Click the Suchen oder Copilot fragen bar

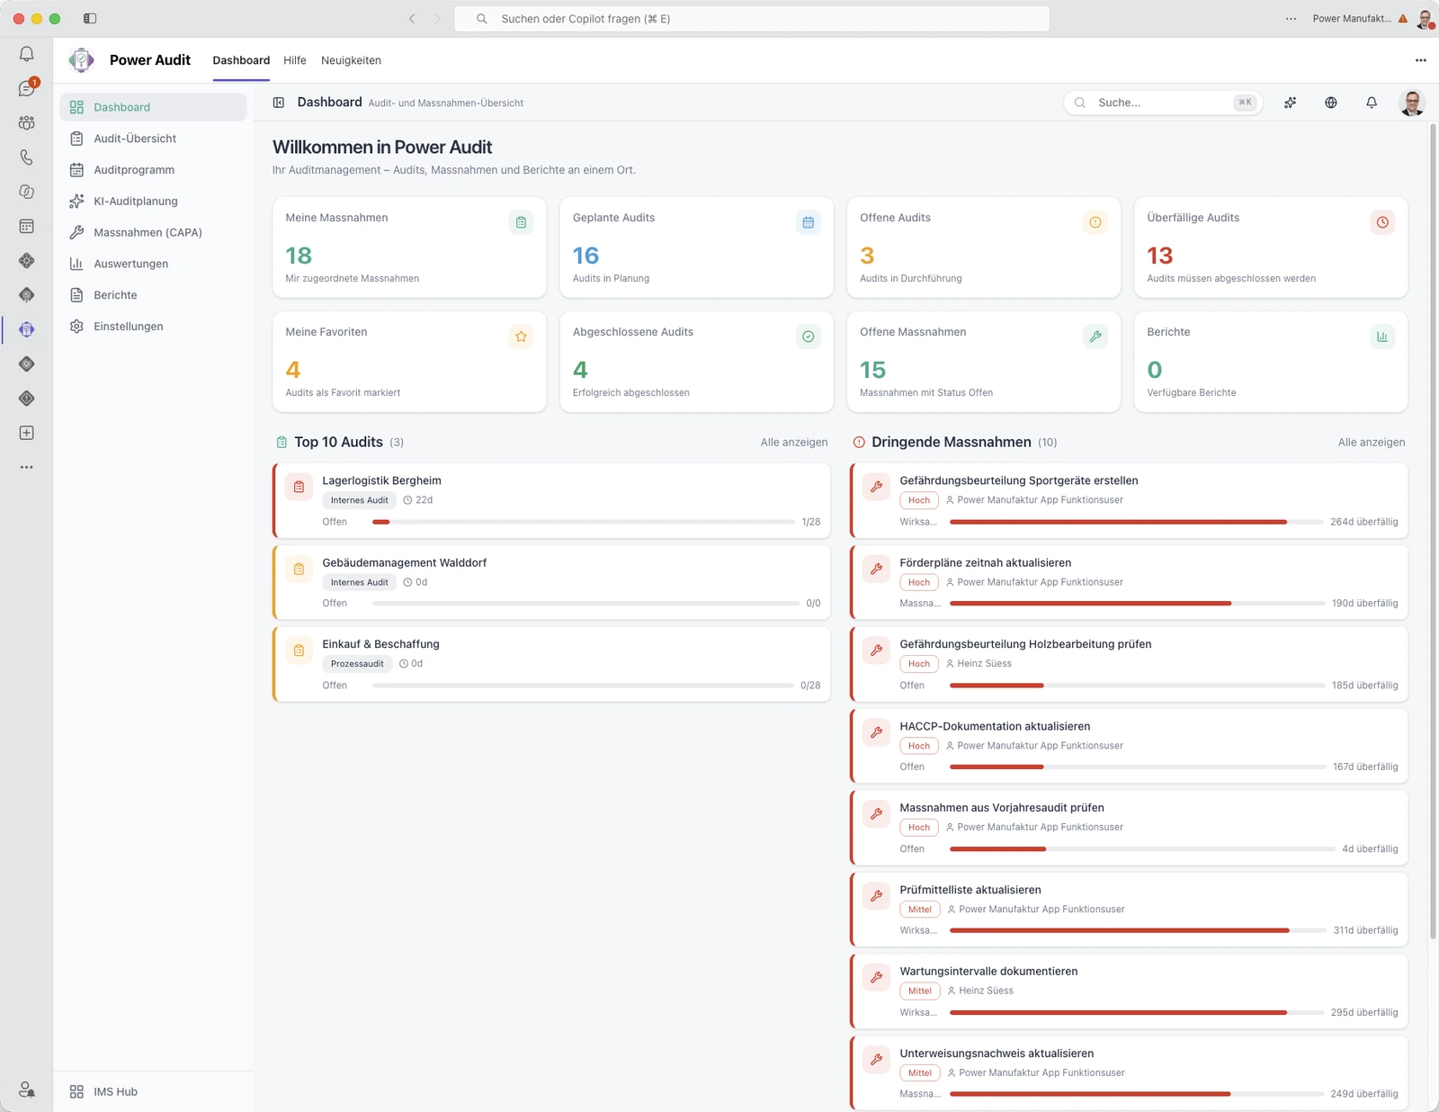pyautogui.click(x=752, y=19)
